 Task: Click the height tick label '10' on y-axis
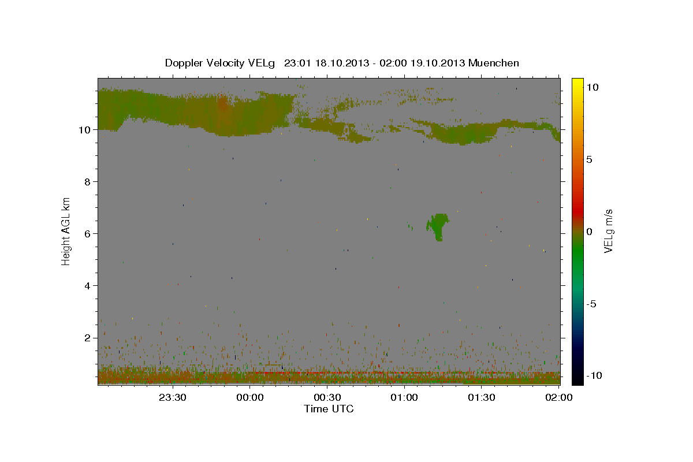85,130
